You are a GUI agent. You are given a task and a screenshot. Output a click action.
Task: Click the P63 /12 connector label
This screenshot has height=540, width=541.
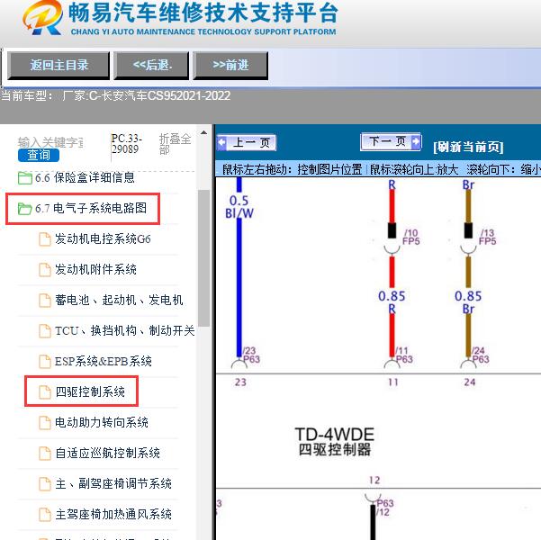(x=384, y=508)
